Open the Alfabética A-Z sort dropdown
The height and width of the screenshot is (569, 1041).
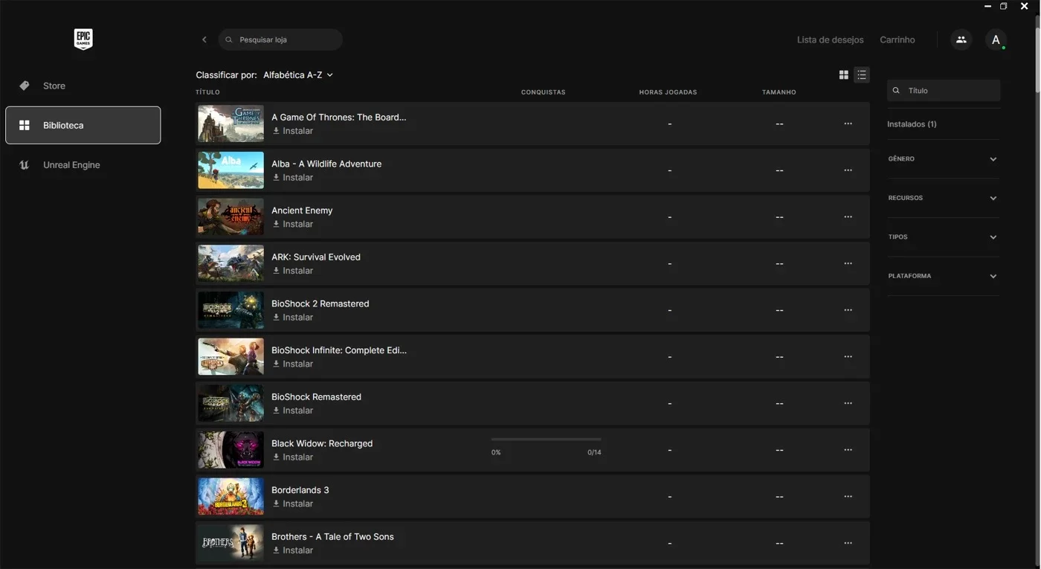pos(298,75)
